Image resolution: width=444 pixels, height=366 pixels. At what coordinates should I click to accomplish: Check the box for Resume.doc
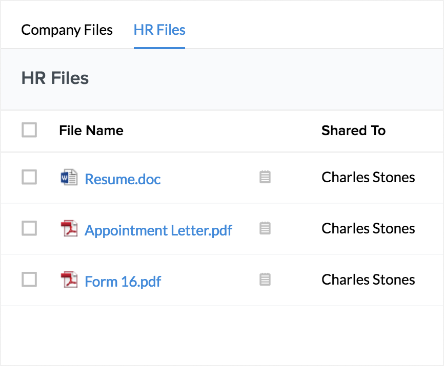[x=29, y=178]
